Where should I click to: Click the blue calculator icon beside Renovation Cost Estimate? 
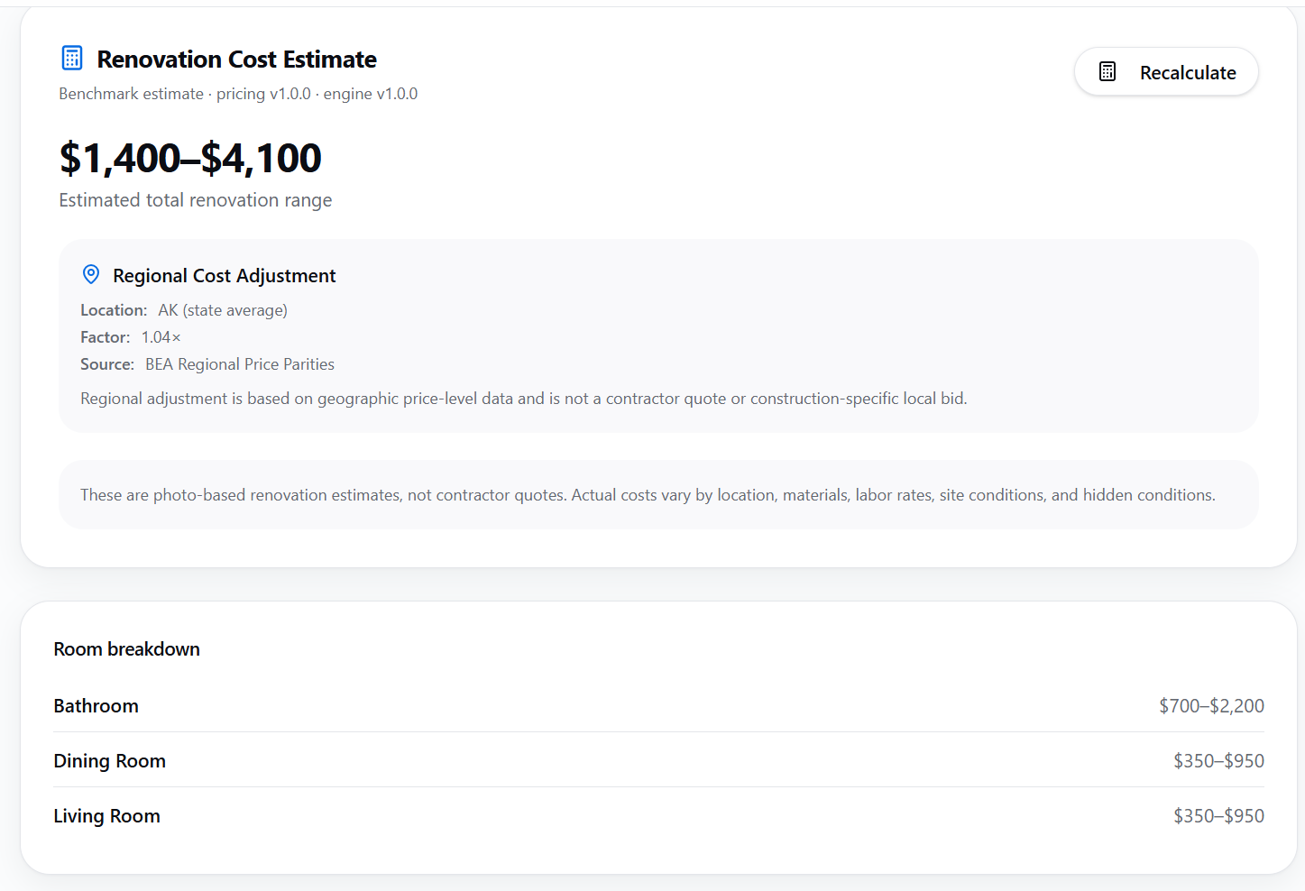[x=72, y=58]
